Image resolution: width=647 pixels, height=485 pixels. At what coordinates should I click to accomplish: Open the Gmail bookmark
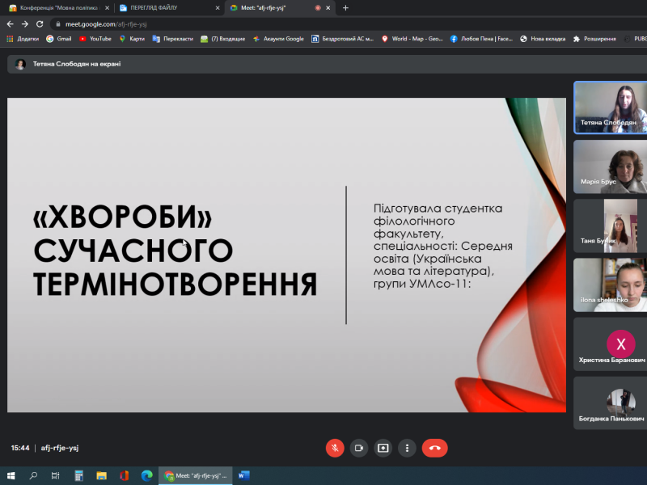coord(58,38)
